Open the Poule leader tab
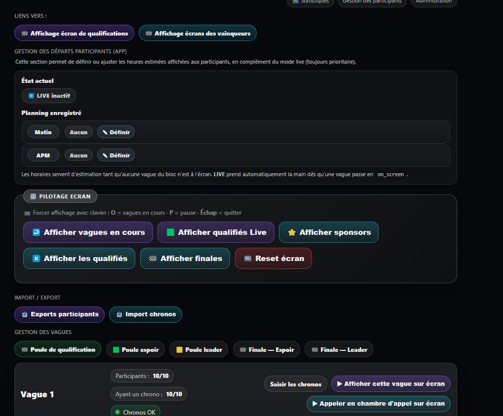Viewport: 503px width, 416px height. pos(198,349)
